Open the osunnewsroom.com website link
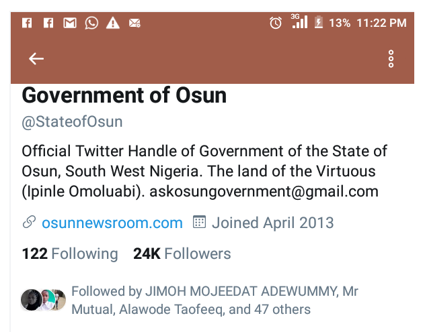Image resolution: width=423 pixels, height=332 pixels. (x=112, y=223)
